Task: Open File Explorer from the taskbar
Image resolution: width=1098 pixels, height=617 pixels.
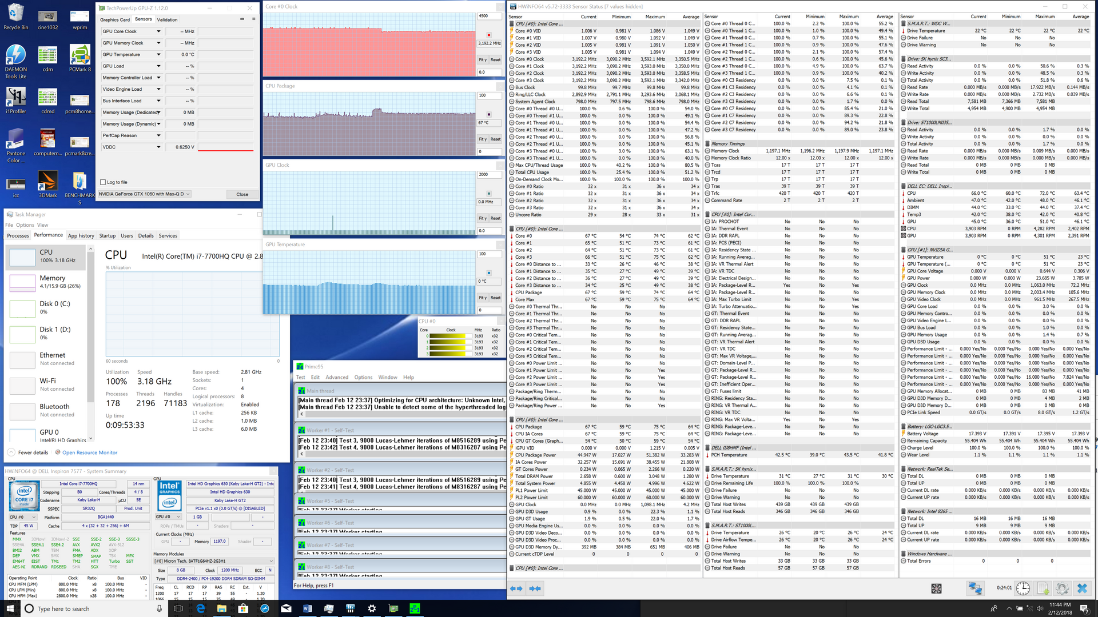Action: click(x=221, y=608)
